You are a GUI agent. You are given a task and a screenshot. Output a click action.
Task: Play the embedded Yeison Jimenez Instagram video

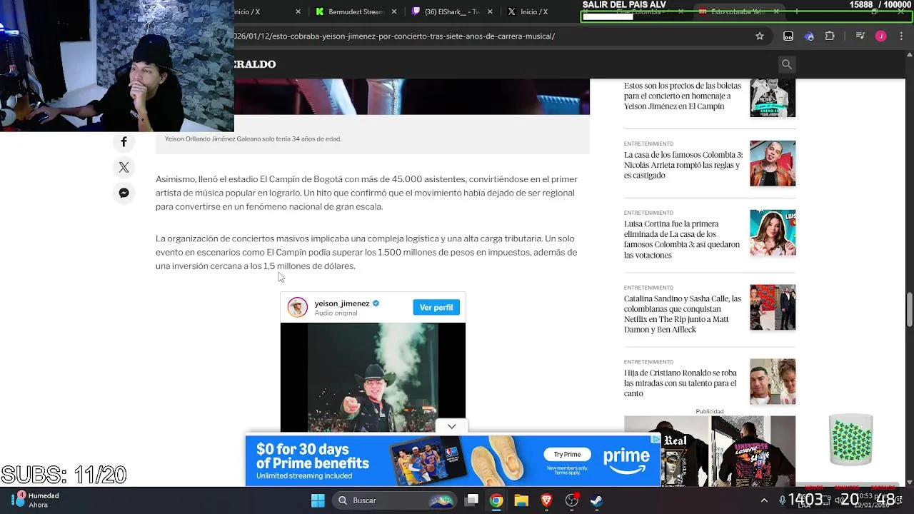click(373, 378)
